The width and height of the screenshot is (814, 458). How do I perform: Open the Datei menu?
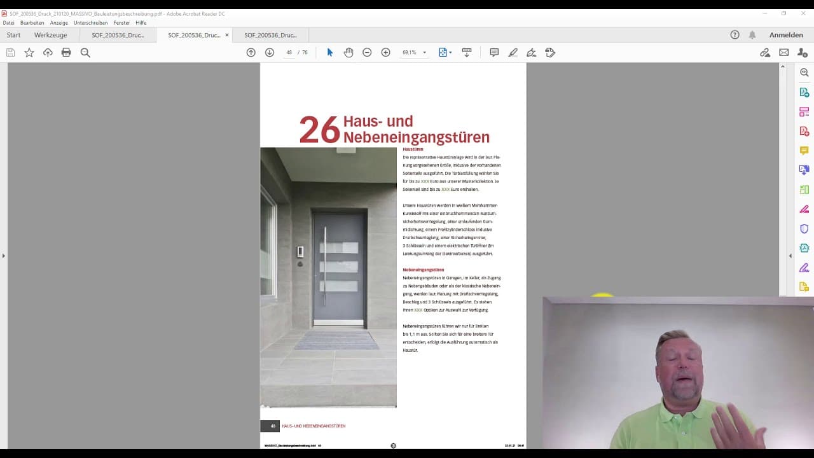pyautogui.click(x=8, y=23)
